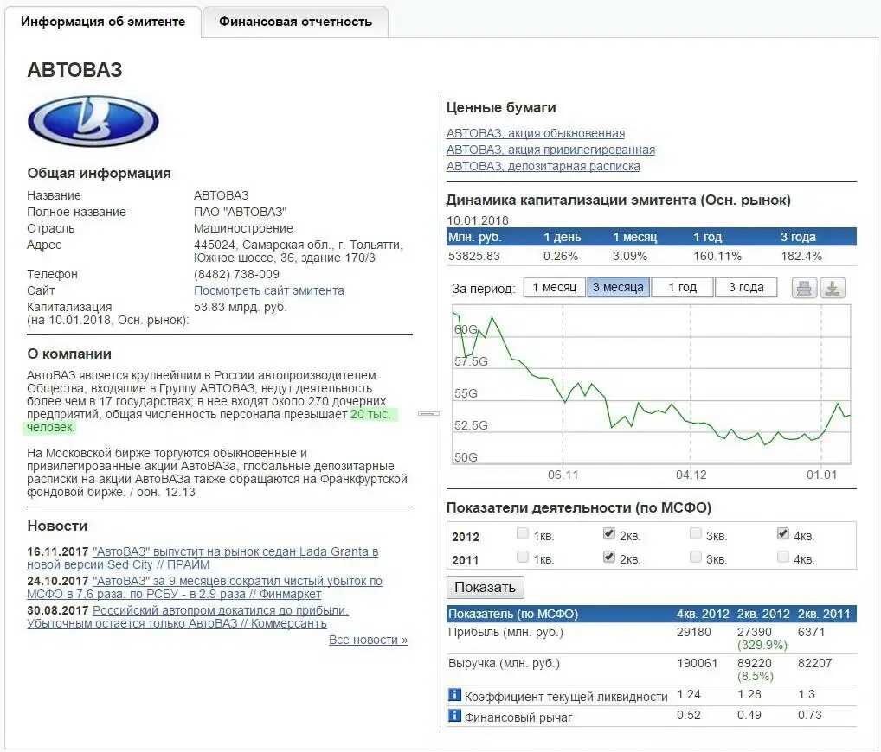Viewport: 881px width, 752px height.
Task: Click financial leverage value 0.73
Action: point(810,716)
